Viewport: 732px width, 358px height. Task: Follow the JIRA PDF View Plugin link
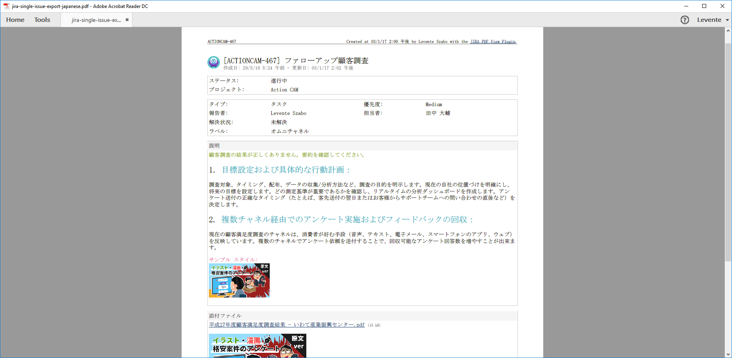tap(493, 41)
